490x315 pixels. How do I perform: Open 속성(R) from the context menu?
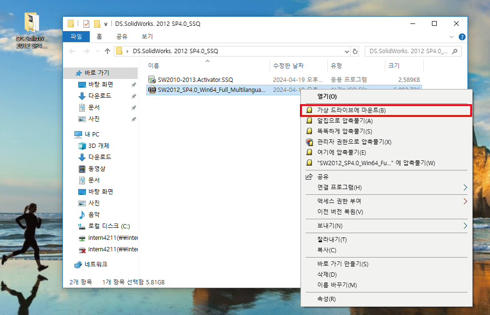[386, 299]
